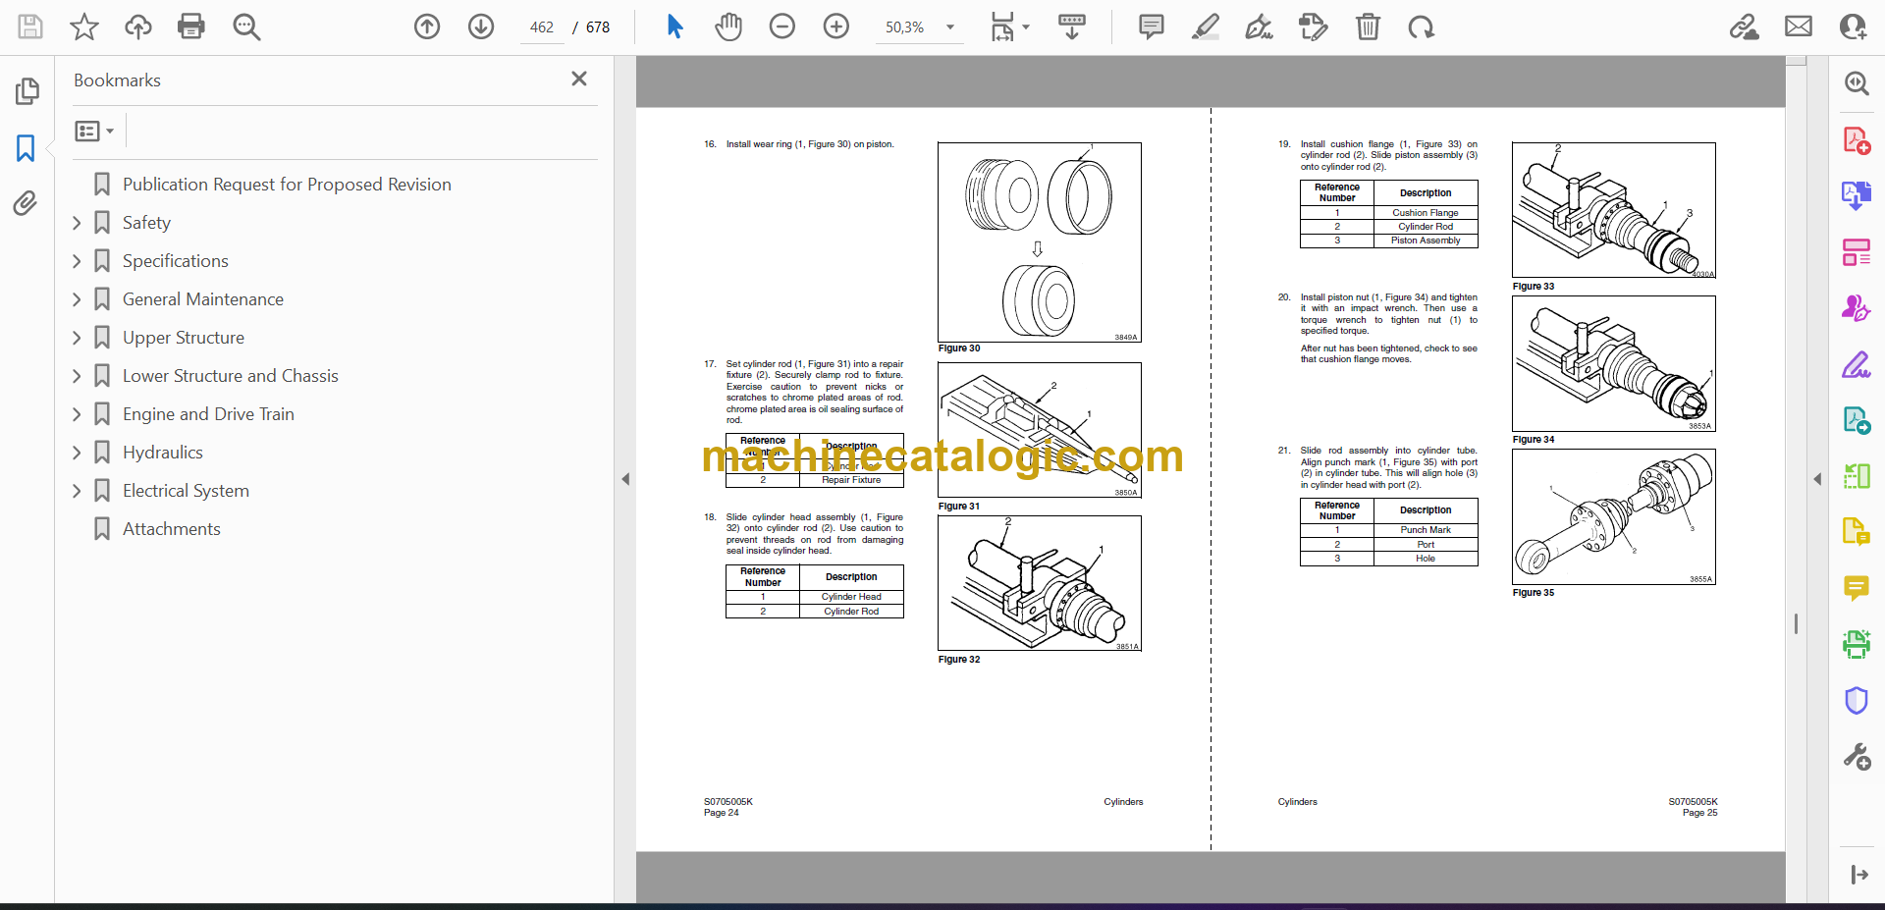This screenshot has height=910, width=1885.
Task: Collapse the left navigation pane arrow
Action: pyautogui.click(x=625, y=479)
